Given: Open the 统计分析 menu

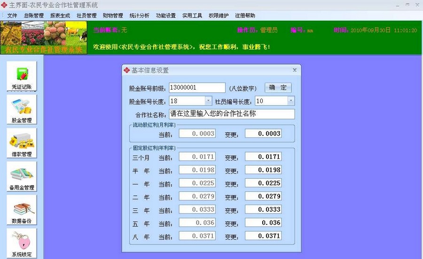Looking at the screenshot, I should point(139,15).
